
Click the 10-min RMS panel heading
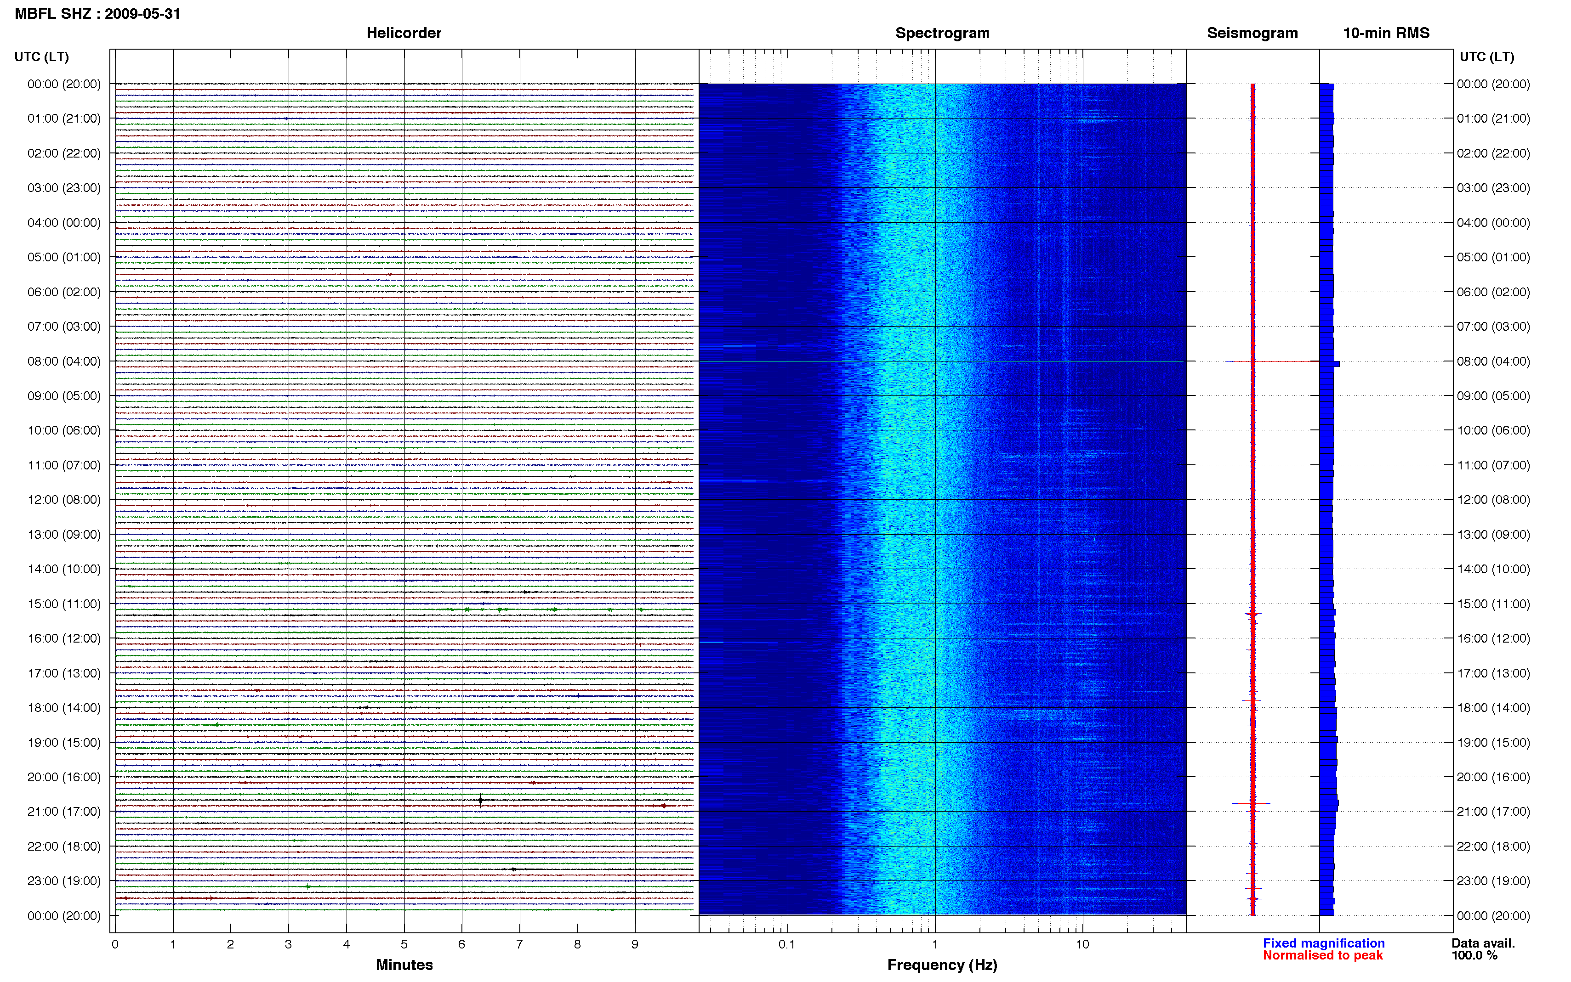1386,33
